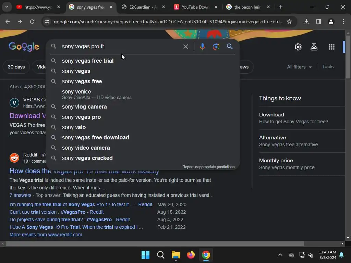351x263 pixels.
Task: Search by image with Google Lens
Action: [x=216, y=47]
